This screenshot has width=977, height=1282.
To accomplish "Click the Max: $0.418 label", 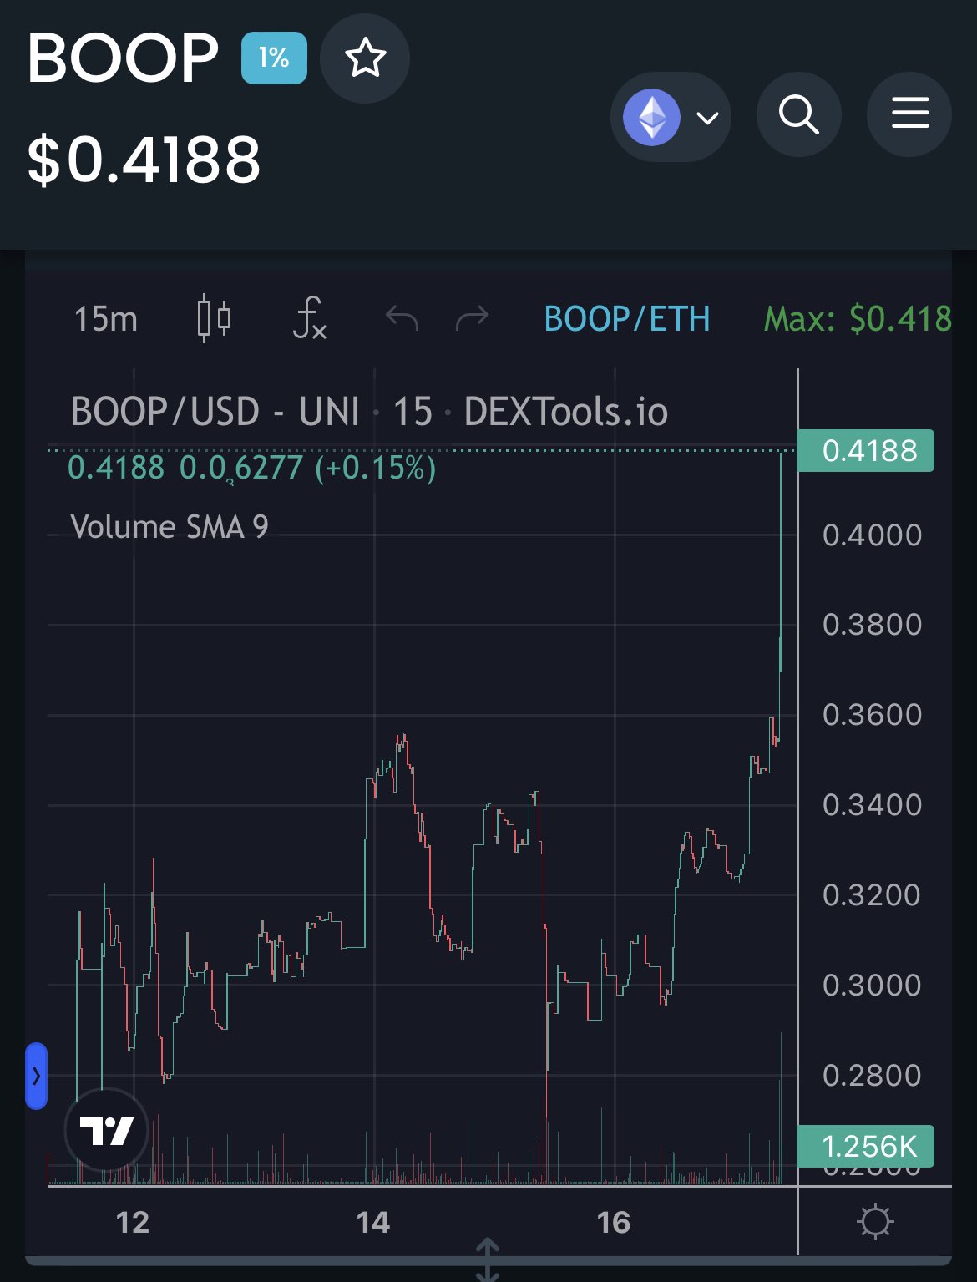I will pyautogui.click(x=858, y=319).
